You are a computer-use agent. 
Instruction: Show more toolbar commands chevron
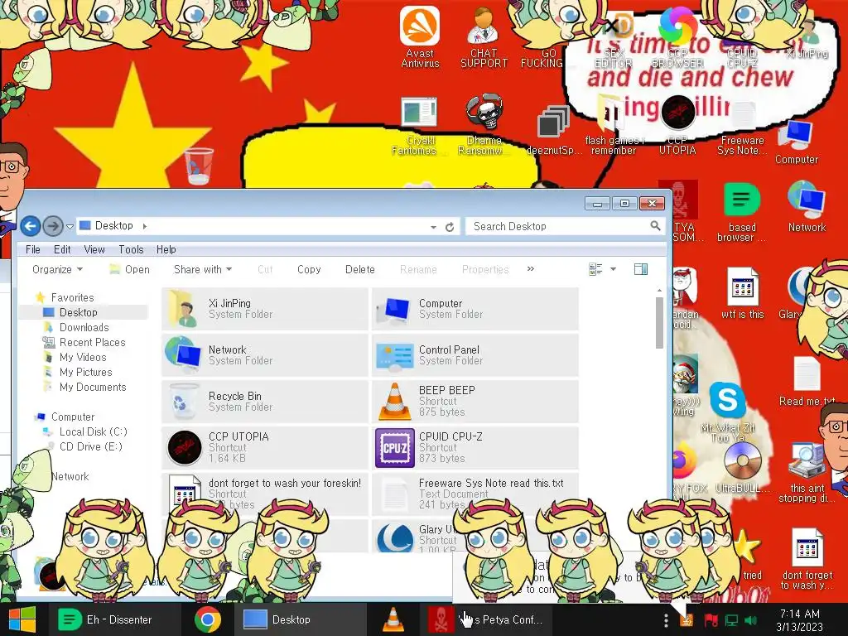531,269
